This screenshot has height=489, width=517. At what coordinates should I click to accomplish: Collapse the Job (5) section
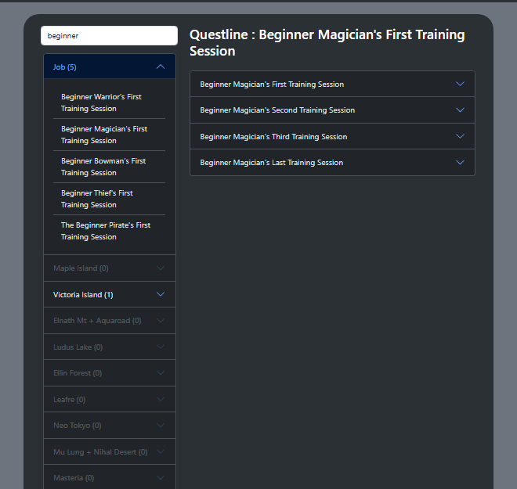(x=110, y=67)
